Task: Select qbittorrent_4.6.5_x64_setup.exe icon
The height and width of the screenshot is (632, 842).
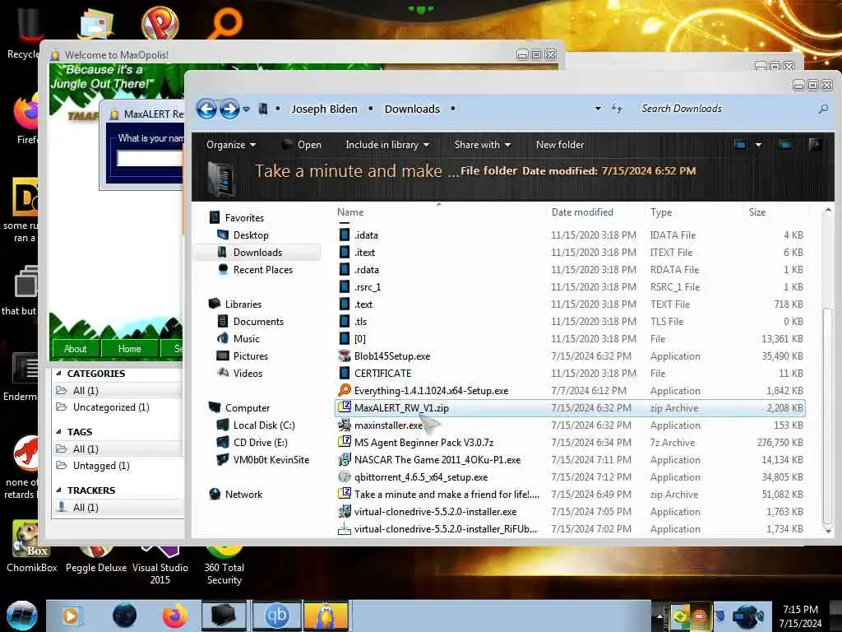Action: click(x=345, y=476)
